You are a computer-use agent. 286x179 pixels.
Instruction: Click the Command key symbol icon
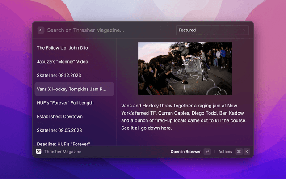(239, 152)
